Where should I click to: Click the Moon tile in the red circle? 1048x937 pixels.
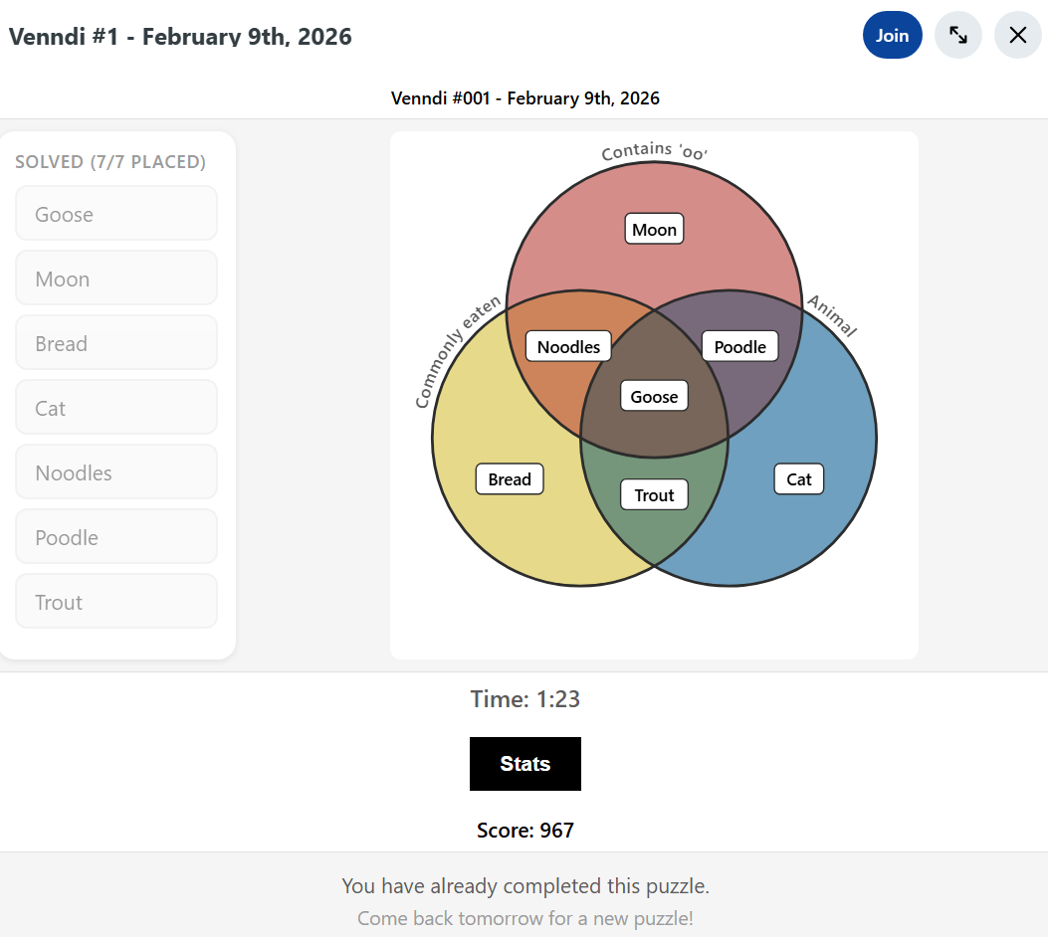coord(654,229)
